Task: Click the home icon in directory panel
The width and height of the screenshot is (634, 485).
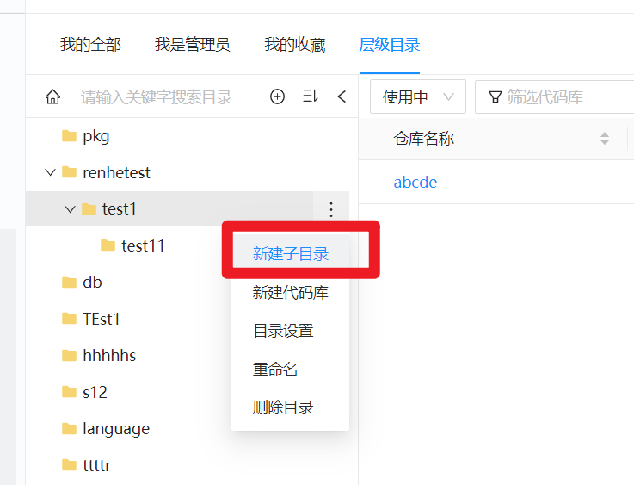Action: tap(53, 96)
